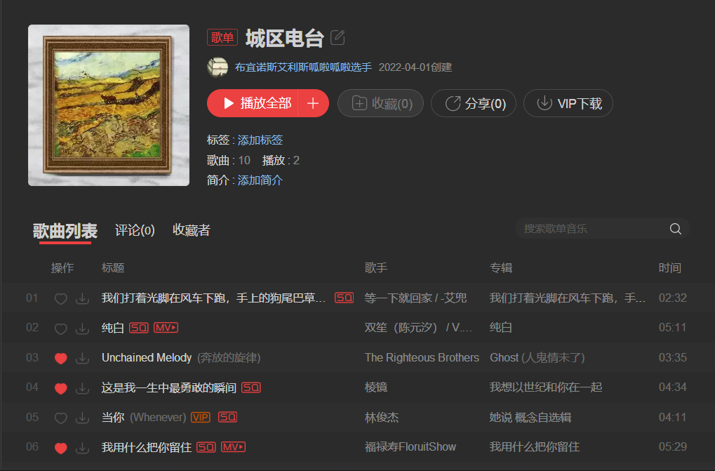Open the MV for 我用什么把你留住

(x=233, y=447)
